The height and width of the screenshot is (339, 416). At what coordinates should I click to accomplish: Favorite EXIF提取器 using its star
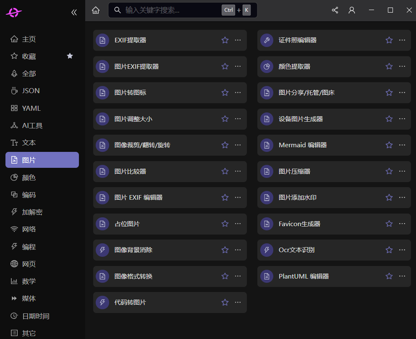pos(225,40)
